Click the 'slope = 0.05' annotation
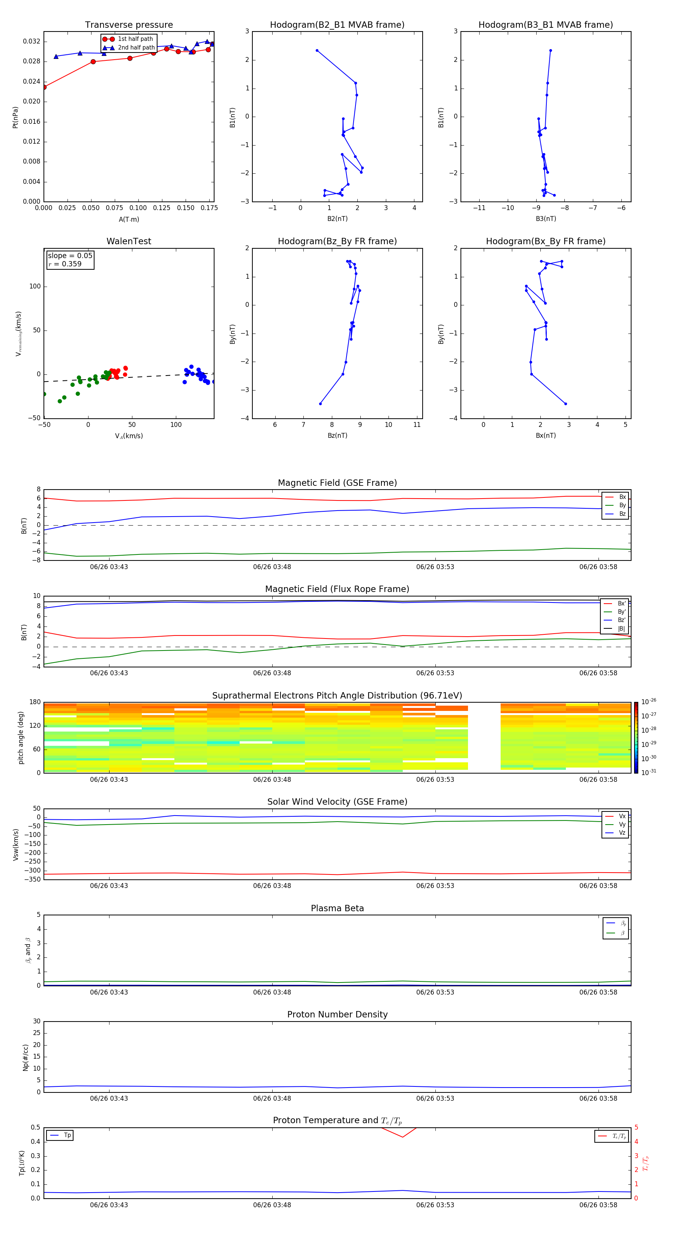This screenshot has height=1238, width=675. click(x=70, y=256)
